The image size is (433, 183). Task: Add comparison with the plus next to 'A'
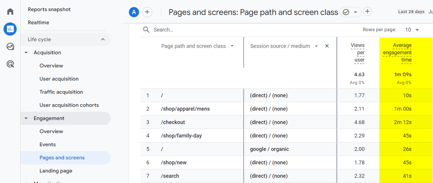click(x=147, y=12)
